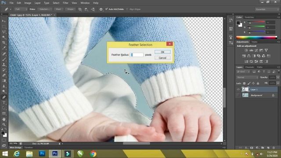The height and width of the screenshot is (158, 281).
Task: Select the Path Selection tool
Action: click(4, 108)
